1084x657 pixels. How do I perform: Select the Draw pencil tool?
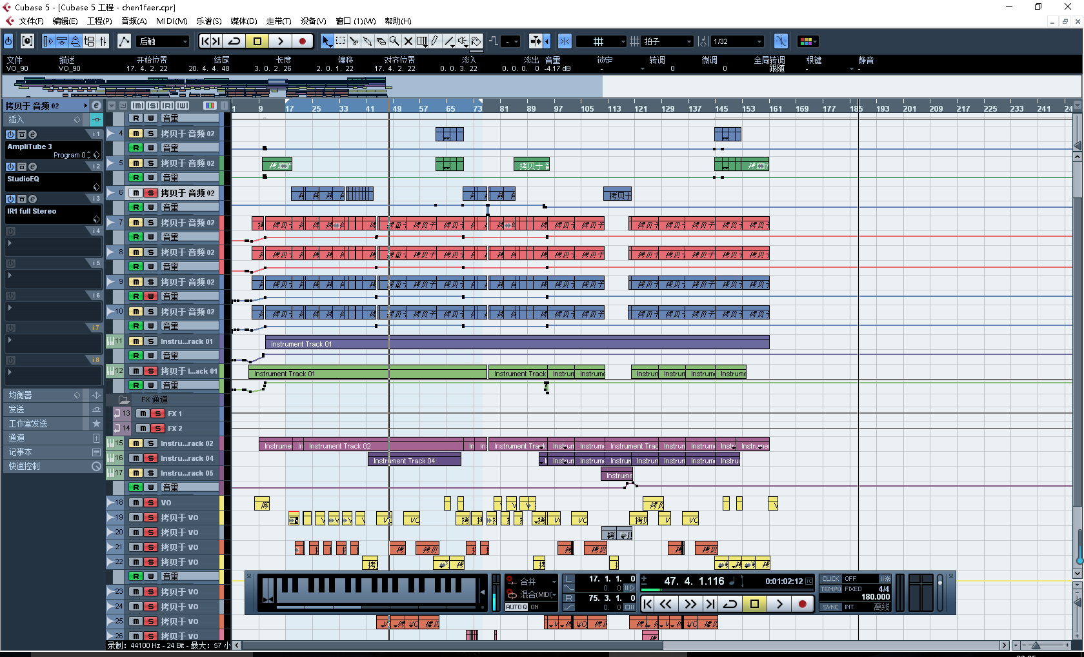pos(435,41)
